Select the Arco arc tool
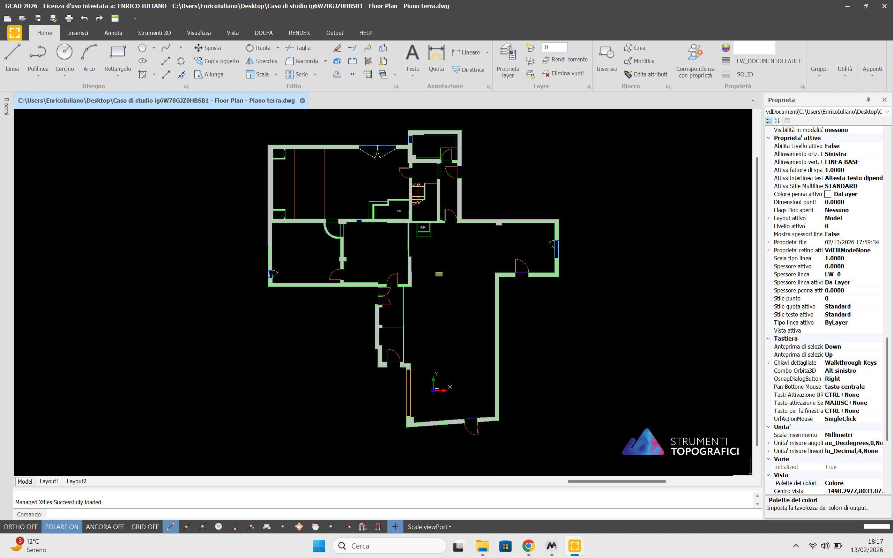893x558 pixels. 89,57
